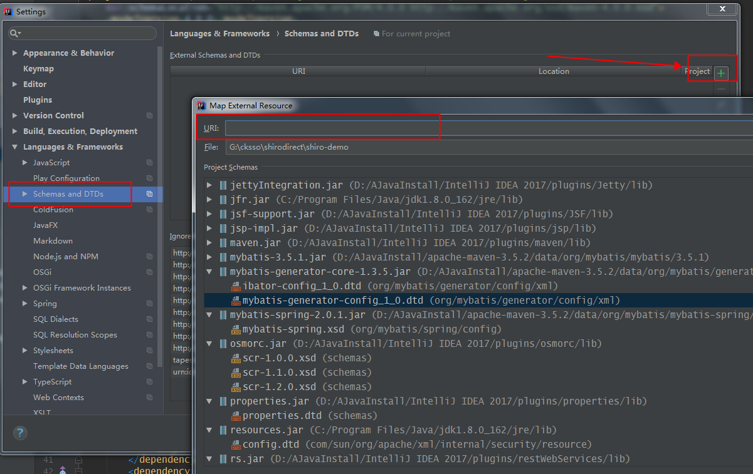Click the DTD file icon of ibator-config_1_0.dtd
This screenshot has height=474, width=753.
(236, 286)
